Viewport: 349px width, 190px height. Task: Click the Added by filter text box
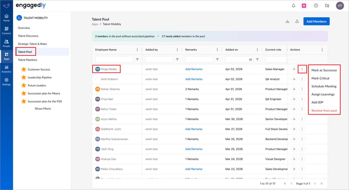(x=159, y=59)
